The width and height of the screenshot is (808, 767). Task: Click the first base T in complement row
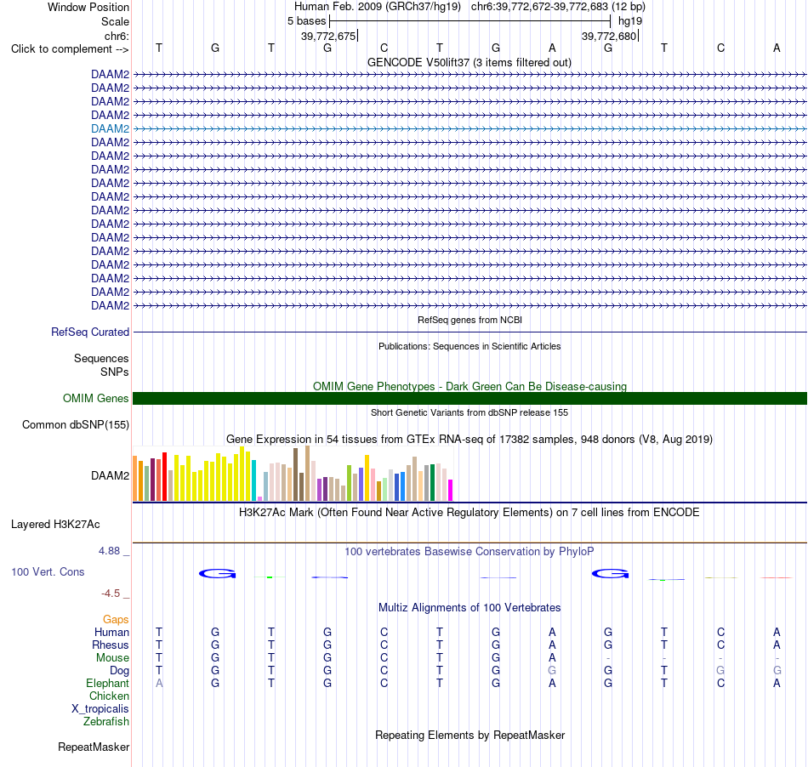pyautogui.click(x=159, y=48)
